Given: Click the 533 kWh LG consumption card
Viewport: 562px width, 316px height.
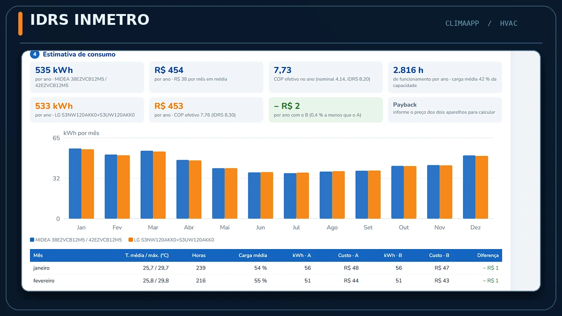Looking at the screenshot, I should tap(87, 110).
